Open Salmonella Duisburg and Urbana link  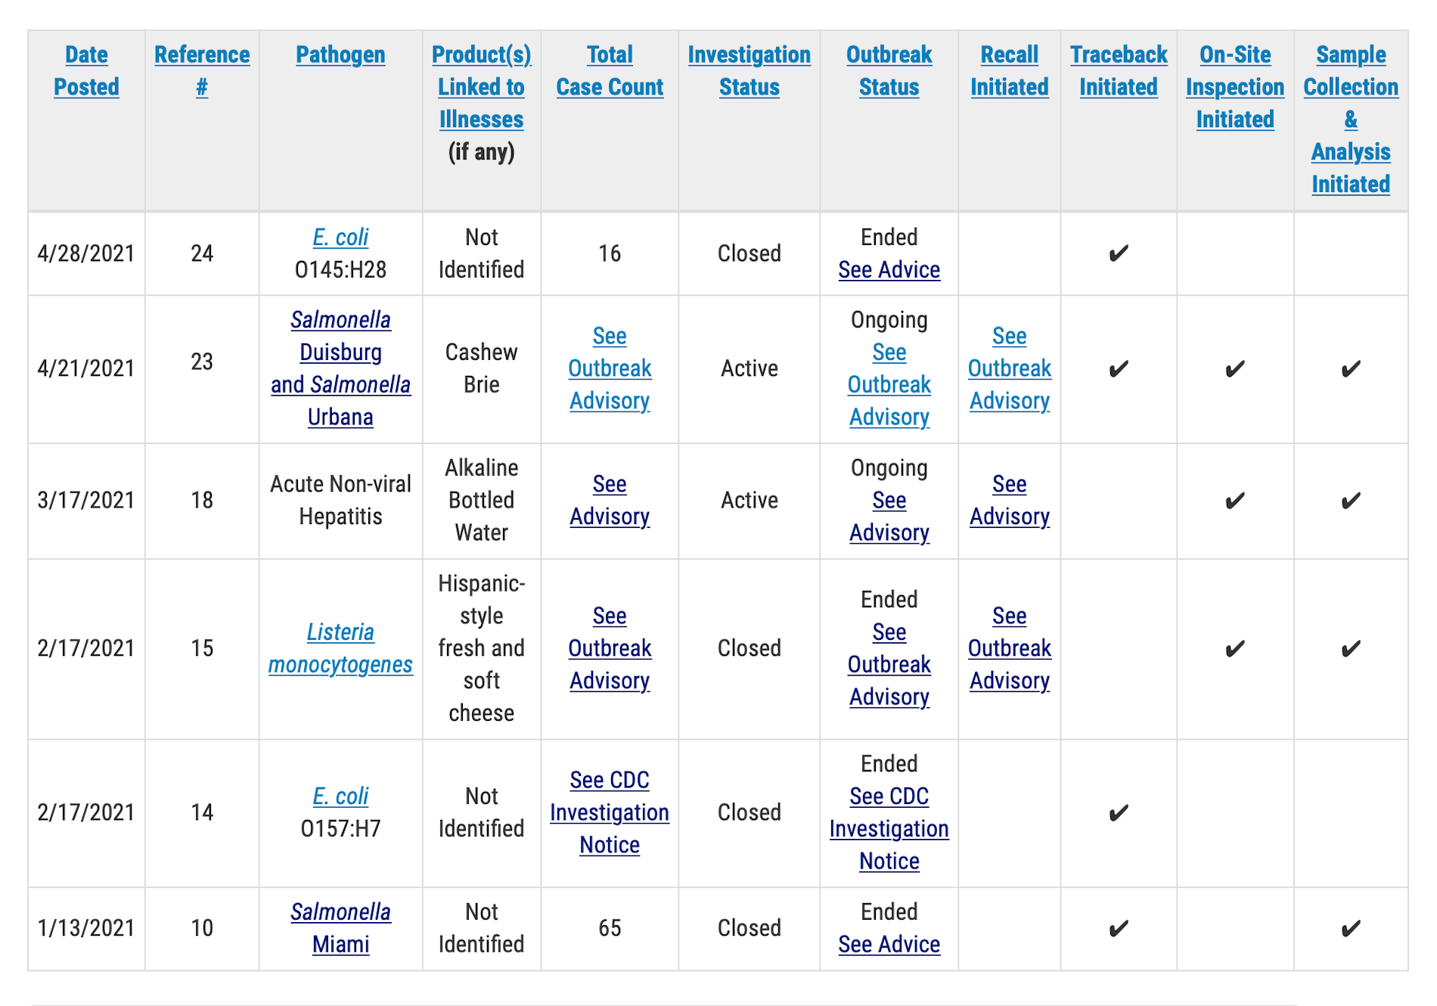coord(340,368)
